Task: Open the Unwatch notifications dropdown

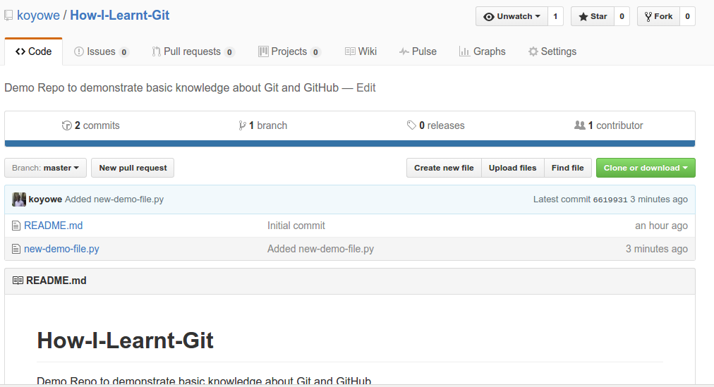Action: (x=512, y=16)
